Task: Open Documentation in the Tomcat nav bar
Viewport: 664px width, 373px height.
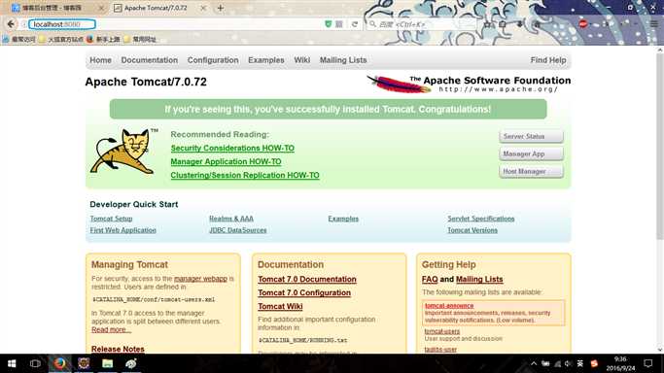Action: pyautogui.click(x=150, y=60)
